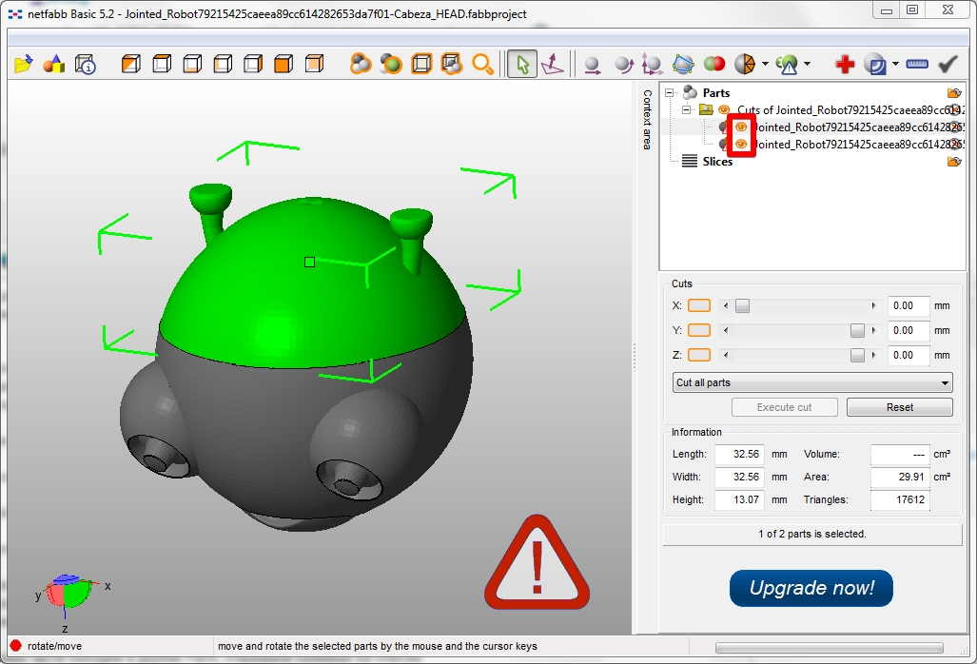Collapse the Cuts of Jointed_Robot group node
The height and width of the screenshot is (664, 977).
687,110
